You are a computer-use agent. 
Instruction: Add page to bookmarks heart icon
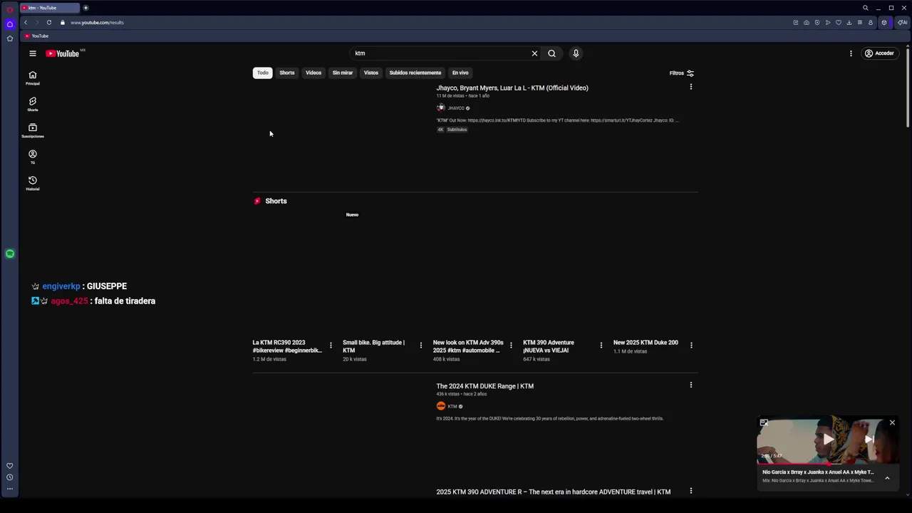(x=838, y=23)
